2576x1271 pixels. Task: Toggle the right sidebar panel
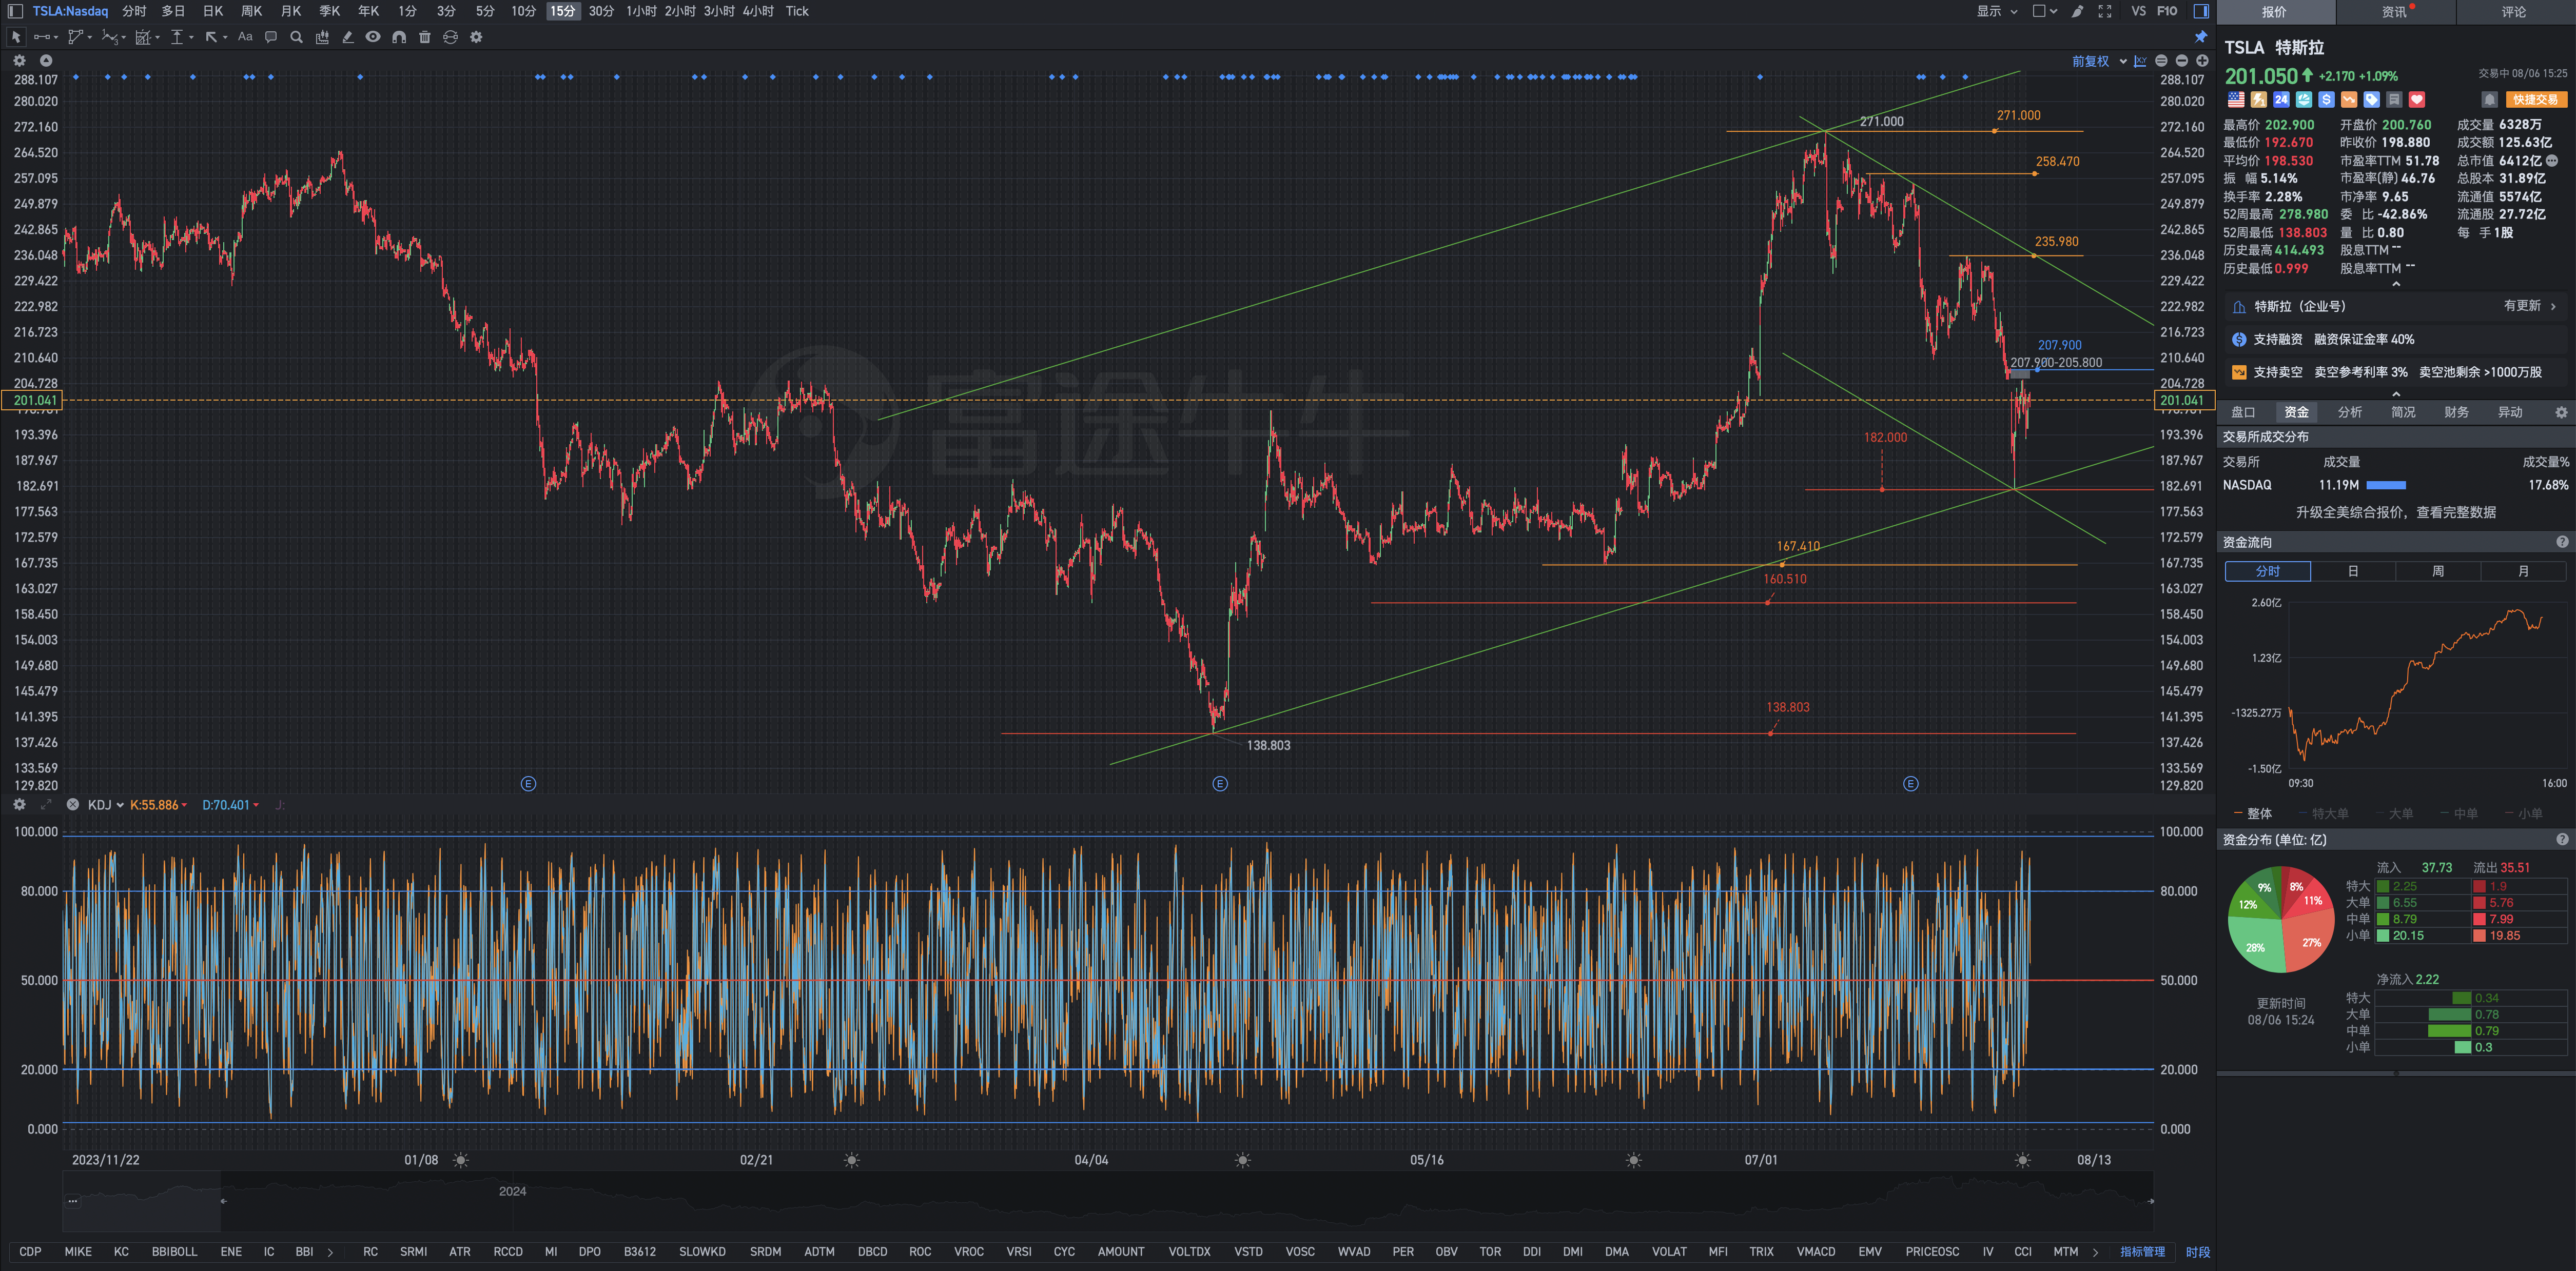coord(2201,11)
